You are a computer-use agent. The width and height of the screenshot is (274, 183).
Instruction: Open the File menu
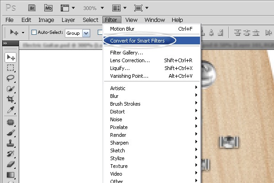(10, 20)
